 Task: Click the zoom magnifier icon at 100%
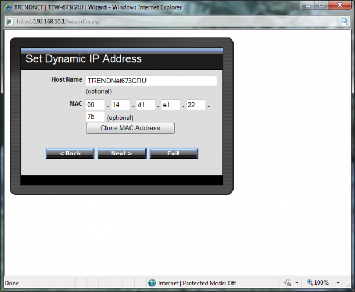[x=310, y=282]
